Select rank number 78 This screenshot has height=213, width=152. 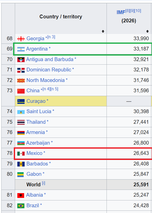(10, 153)
